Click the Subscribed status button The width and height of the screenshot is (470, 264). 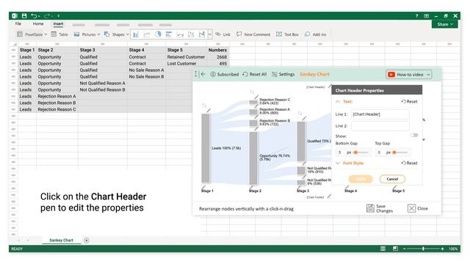click(x=225, y=74)
